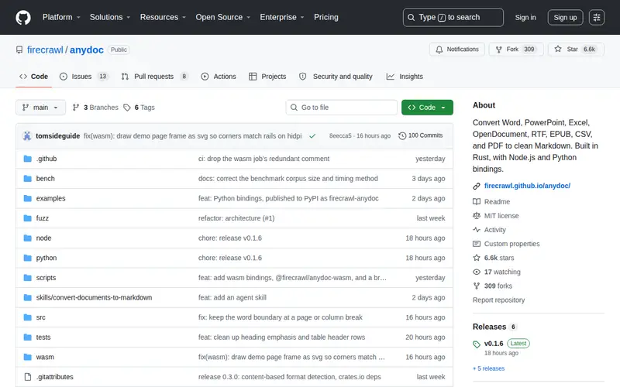The image size is (620, 387).
Task: Click the tag icon next to 6 Tags
Action: (127, 108)
